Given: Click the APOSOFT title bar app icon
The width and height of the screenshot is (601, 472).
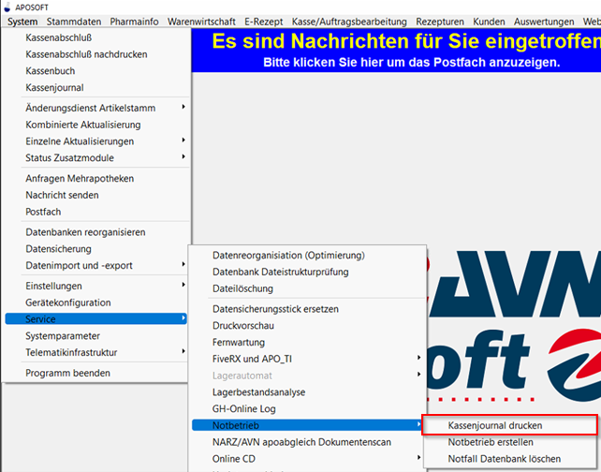Looking at the screenshot, I should pyautogui.click(x=7, y=7).
